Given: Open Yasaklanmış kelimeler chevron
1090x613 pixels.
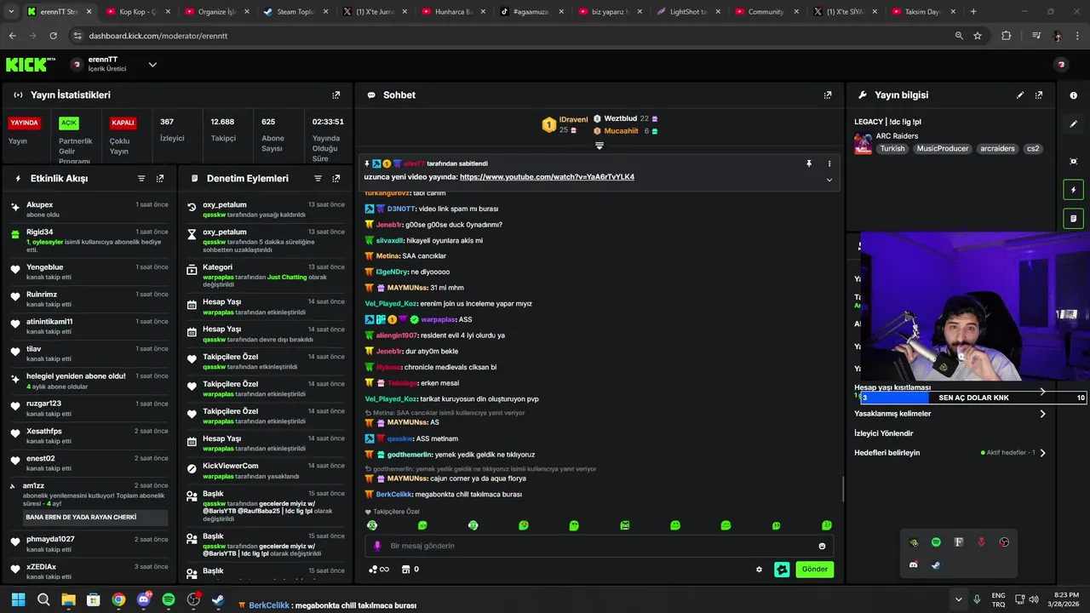Looking at the screenshot, I should point(1042,414).
